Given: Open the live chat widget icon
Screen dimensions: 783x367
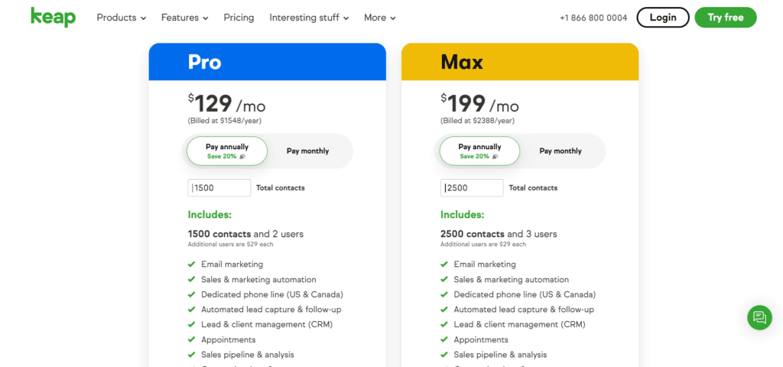Looking at the screenshot, I should (x=759, y=317).
